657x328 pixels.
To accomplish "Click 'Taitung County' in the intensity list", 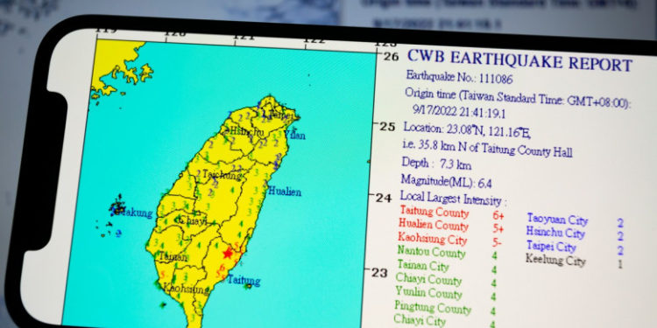I will (434, 212).
